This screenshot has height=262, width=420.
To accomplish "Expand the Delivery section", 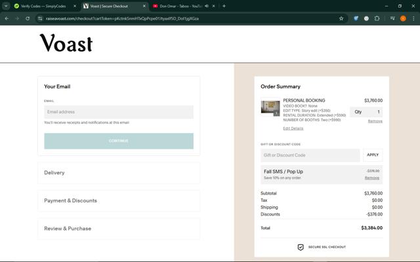I will tap(119, 173).
